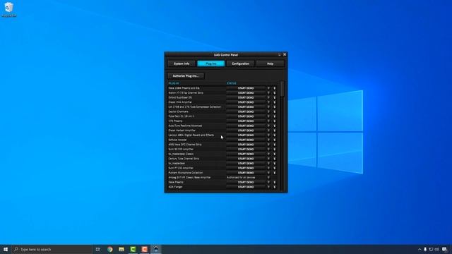Click the $ buy icon for Neve 1084 Preamp

click(x=275, y=88)
